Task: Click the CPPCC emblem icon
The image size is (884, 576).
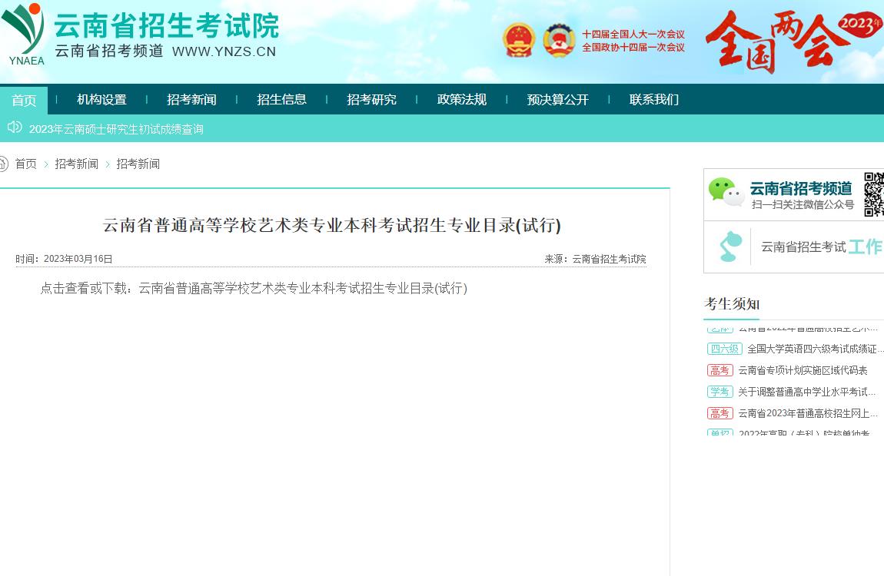Action: (559, 40)
